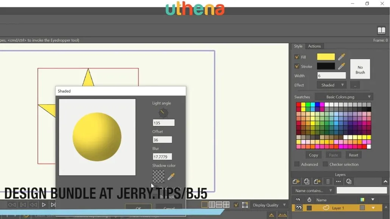Screen dimensions: 390x219
Task: Open effect settings ellipsis button beside Shaded
Action: 355,85
